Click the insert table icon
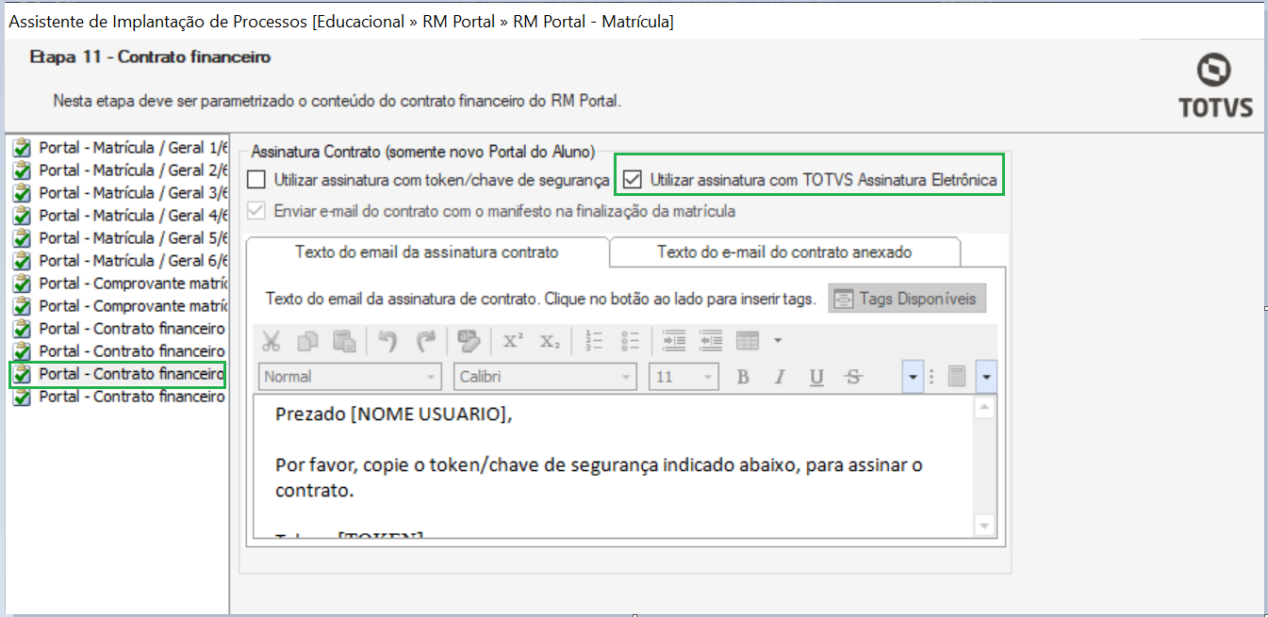The height and width of the screenshot is (617, 1268). (x=748, y=340)
